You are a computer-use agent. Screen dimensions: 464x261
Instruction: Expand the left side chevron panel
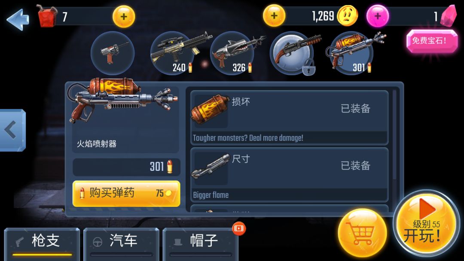click(12, 130)
